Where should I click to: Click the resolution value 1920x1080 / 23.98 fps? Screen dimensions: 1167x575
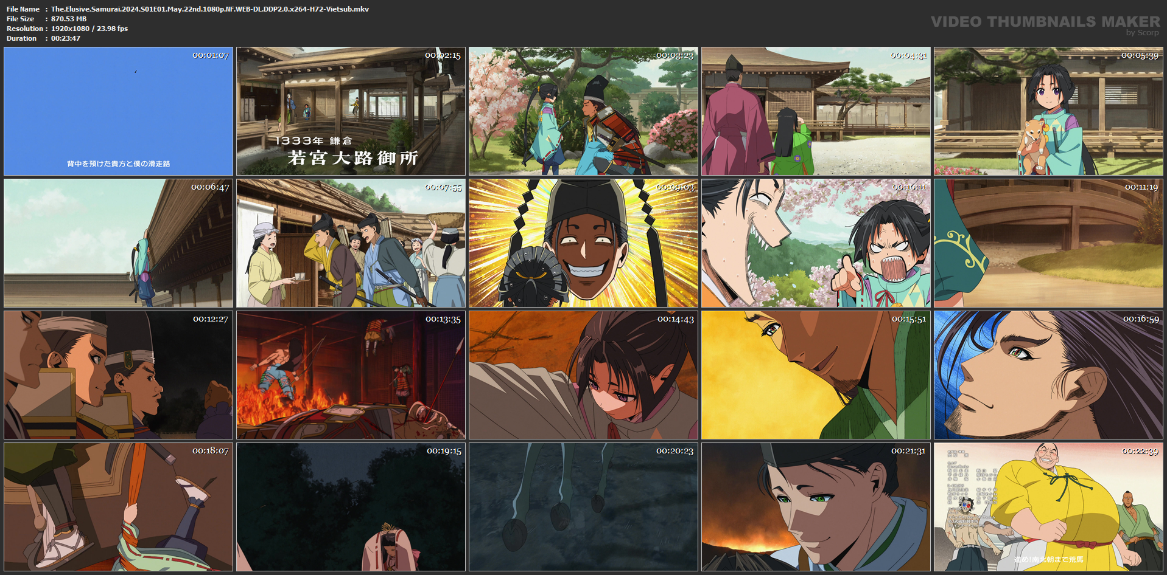89,29
